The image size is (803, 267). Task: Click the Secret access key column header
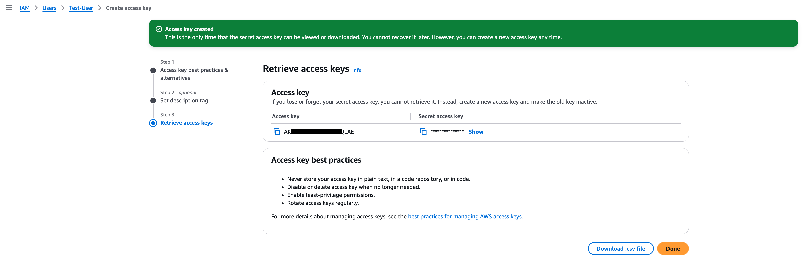coord(441,116)
